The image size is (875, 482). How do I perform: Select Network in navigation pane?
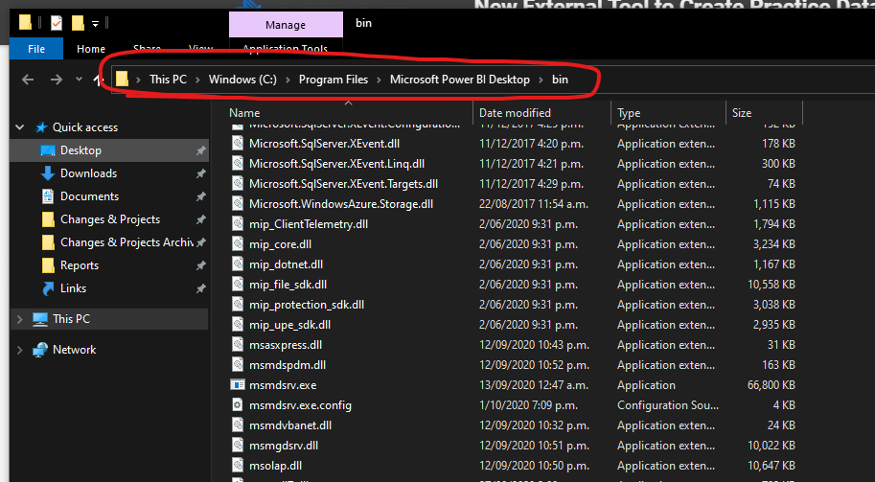coord(74,350)
